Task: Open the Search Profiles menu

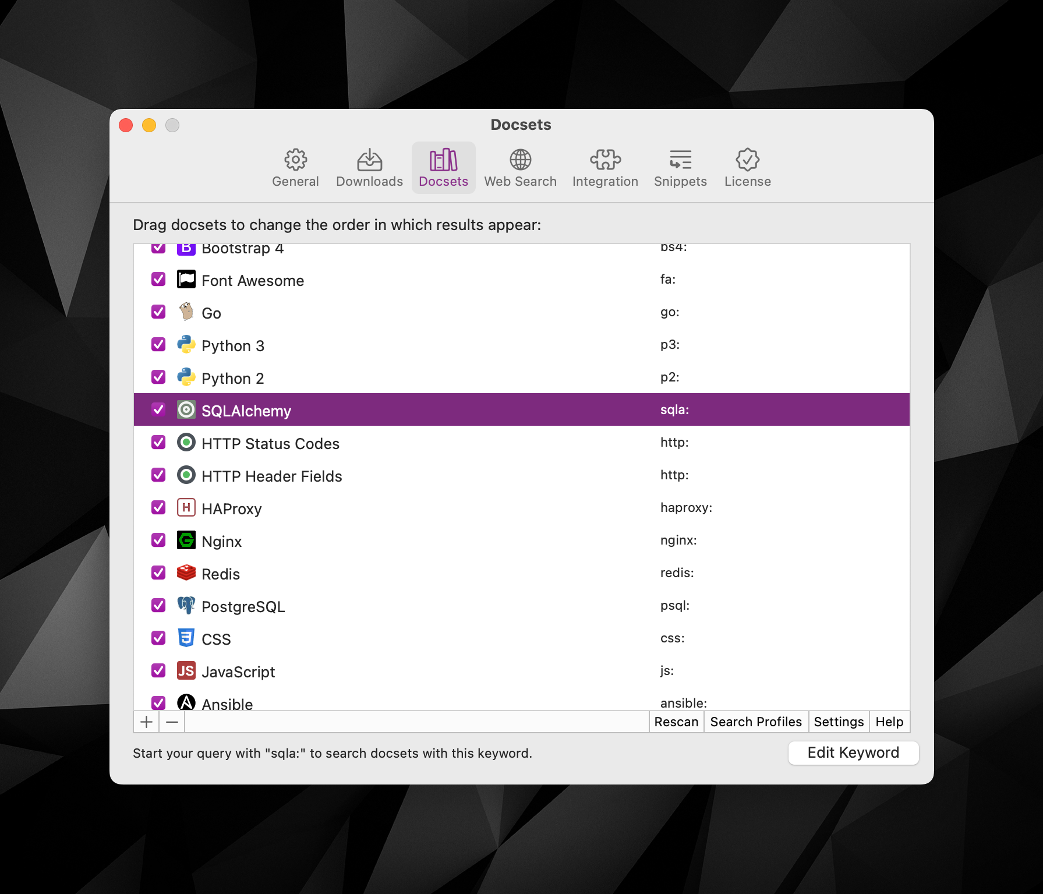Action: tap(756, 722)
